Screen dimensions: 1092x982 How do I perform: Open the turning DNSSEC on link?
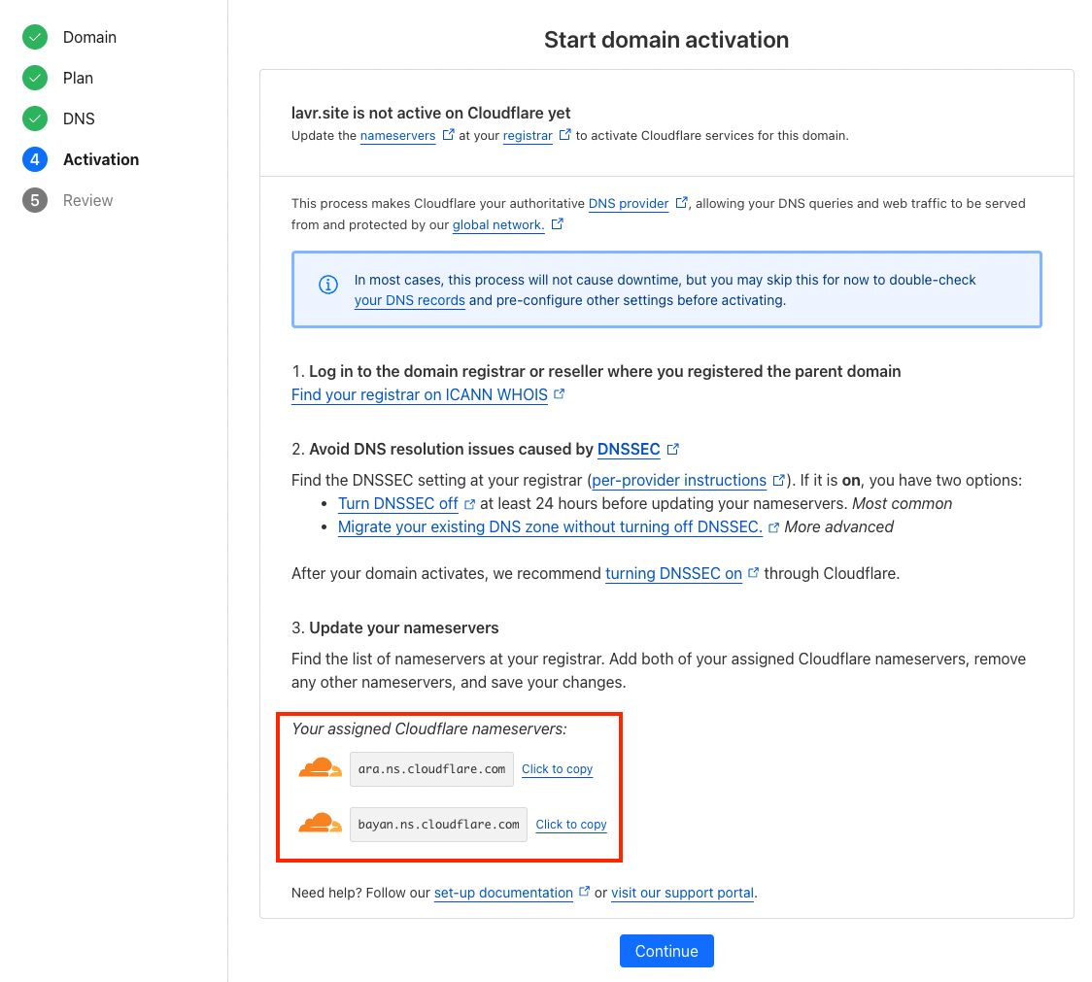pyautogui.click(x=673, y=574)
